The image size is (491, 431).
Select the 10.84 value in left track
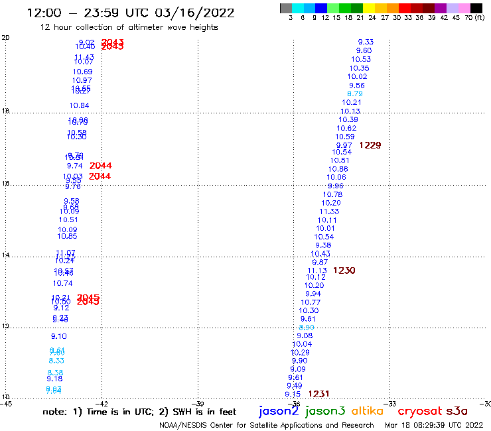click(79, 106)
